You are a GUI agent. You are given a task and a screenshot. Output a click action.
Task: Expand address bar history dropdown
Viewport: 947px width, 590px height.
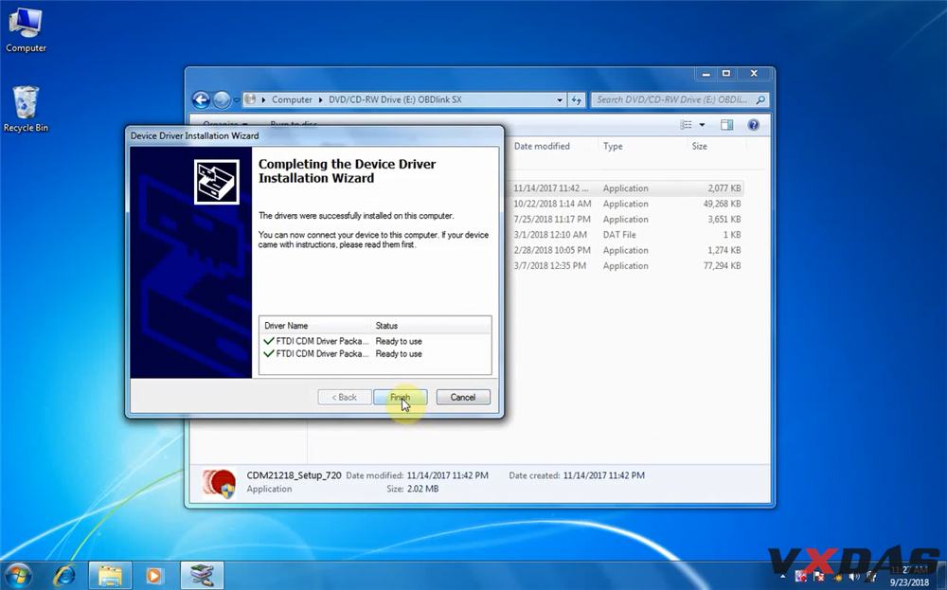pos(560,100)
